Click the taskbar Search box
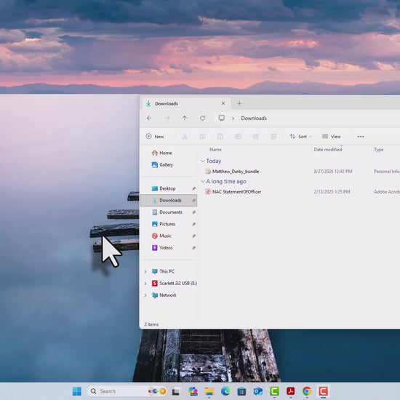Viewport: 400px width, 400px height. click(x=127, y=391)
